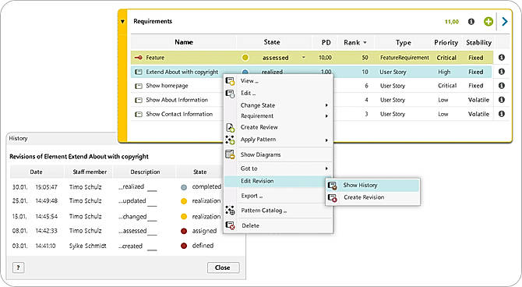Collapse the Requirements panel with black triangle
522x287 pixels.
coord(122,22)
